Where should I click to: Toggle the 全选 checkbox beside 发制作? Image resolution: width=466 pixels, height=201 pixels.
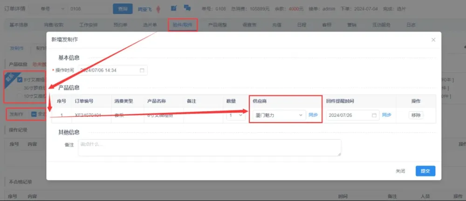(x=34, y=114)
